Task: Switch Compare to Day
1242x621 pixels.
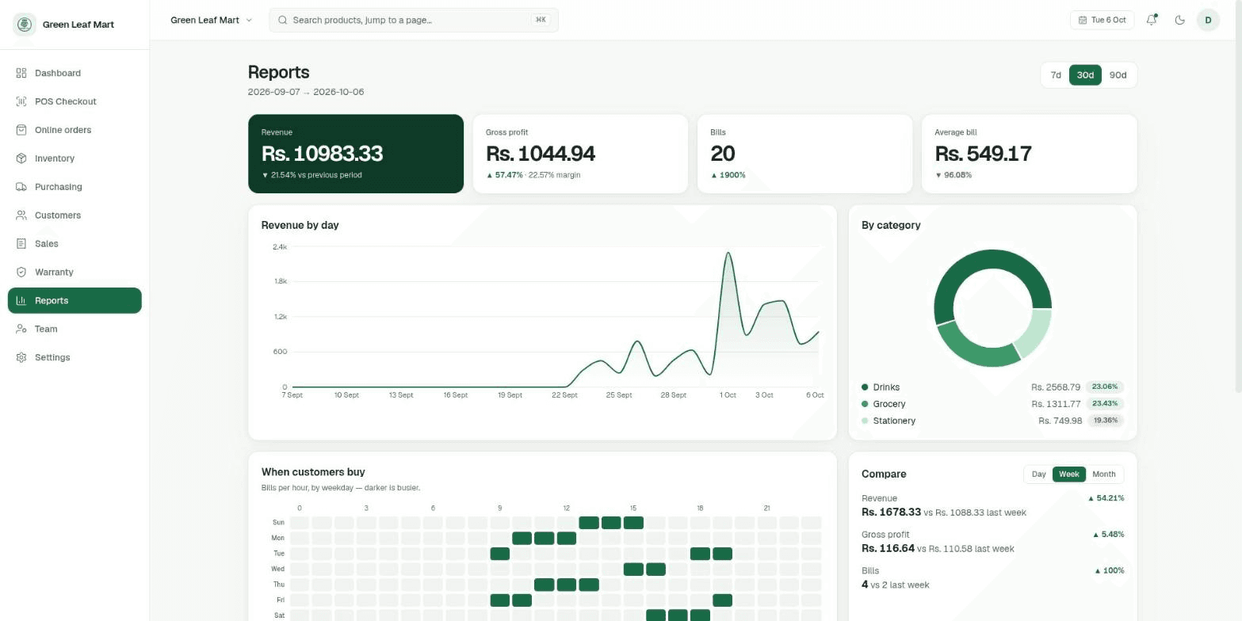Action: [1038, 474]
